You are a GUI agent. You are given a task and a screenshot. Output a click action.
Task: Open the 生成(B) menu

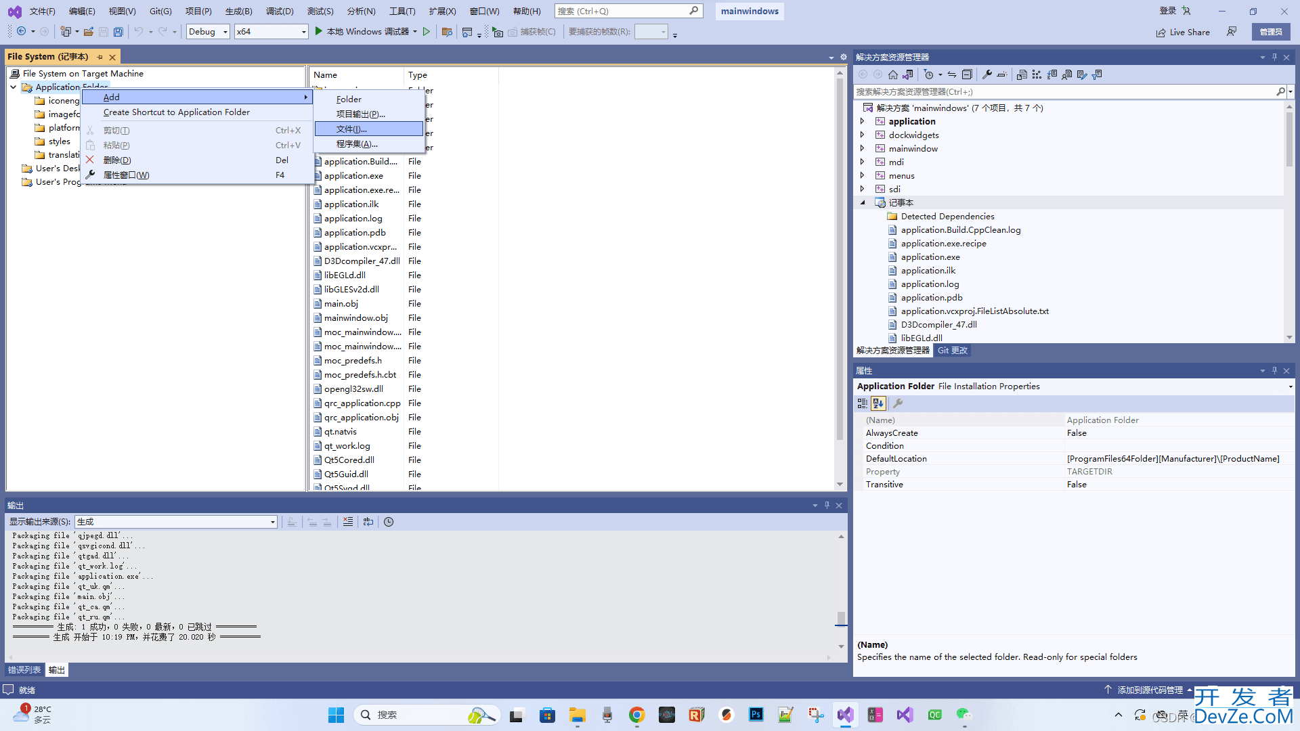point(238,12)
